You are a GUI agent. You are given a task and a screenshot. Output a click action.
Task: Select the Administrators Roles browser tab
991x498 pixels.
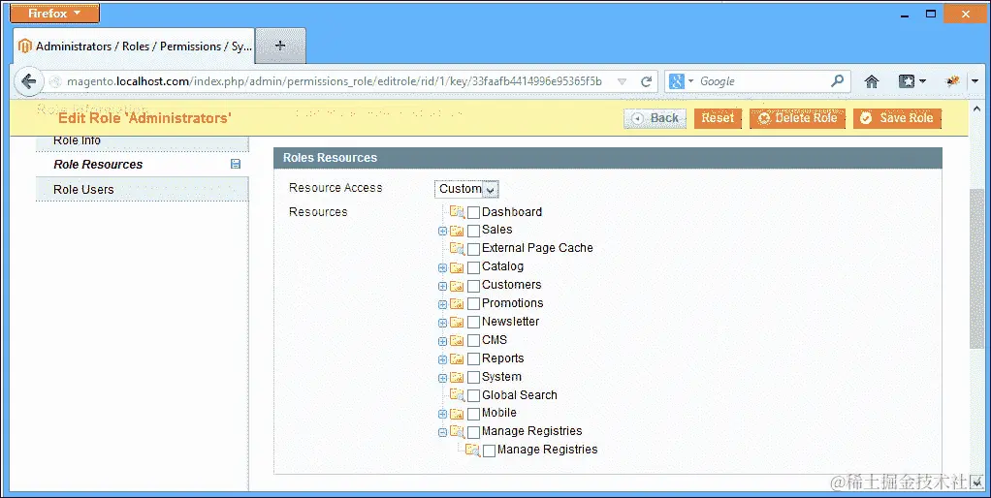point(134,47)
